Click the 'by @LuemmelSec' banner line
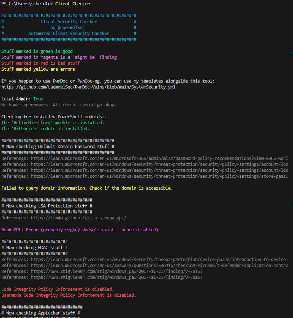The height and width of the screenshot is (318, 293). click(x=68, y=27)
